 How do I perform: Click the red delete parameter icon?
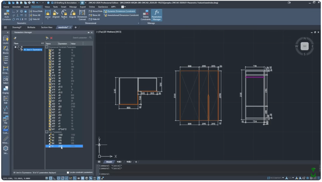point(51,38)
